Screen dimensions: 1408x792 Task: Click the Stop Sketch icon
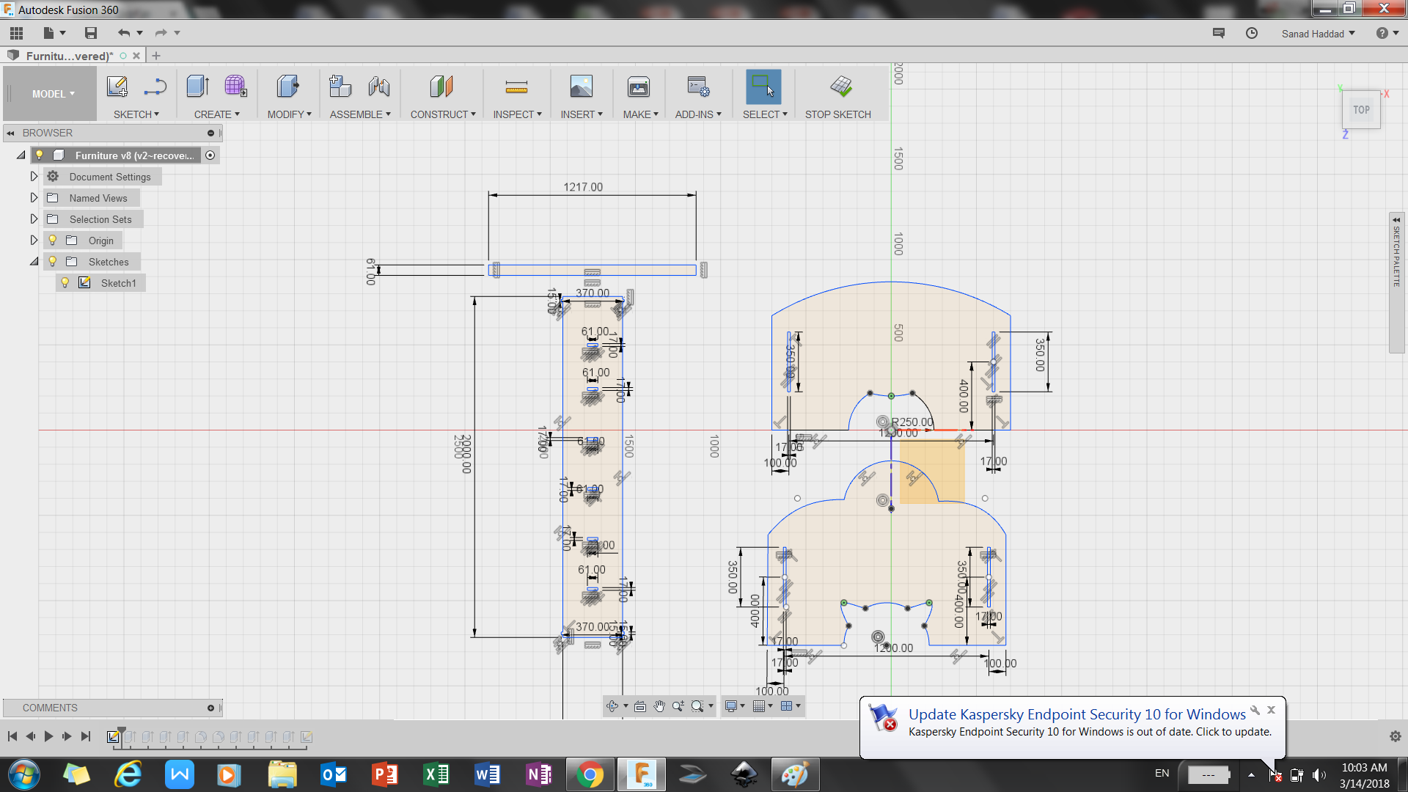point(841,87)
